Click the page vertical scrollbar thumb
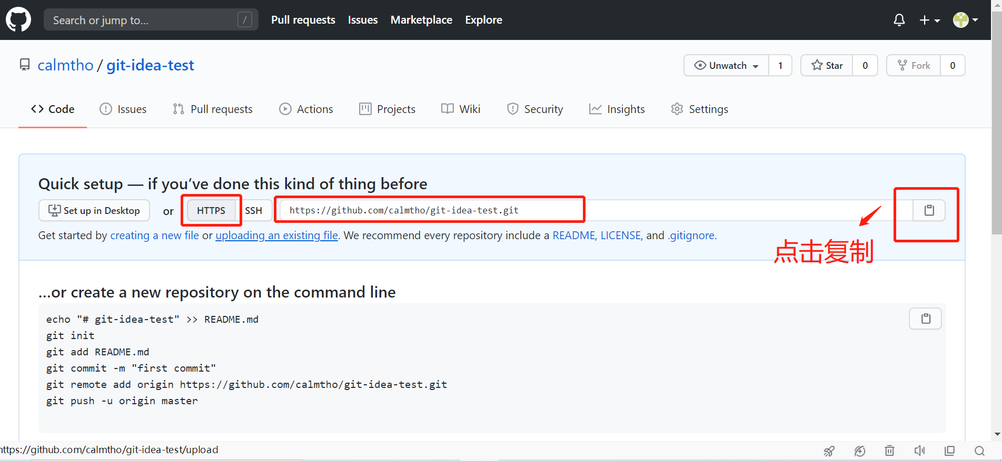1002x461 pixels. click(x=997, y=122)
